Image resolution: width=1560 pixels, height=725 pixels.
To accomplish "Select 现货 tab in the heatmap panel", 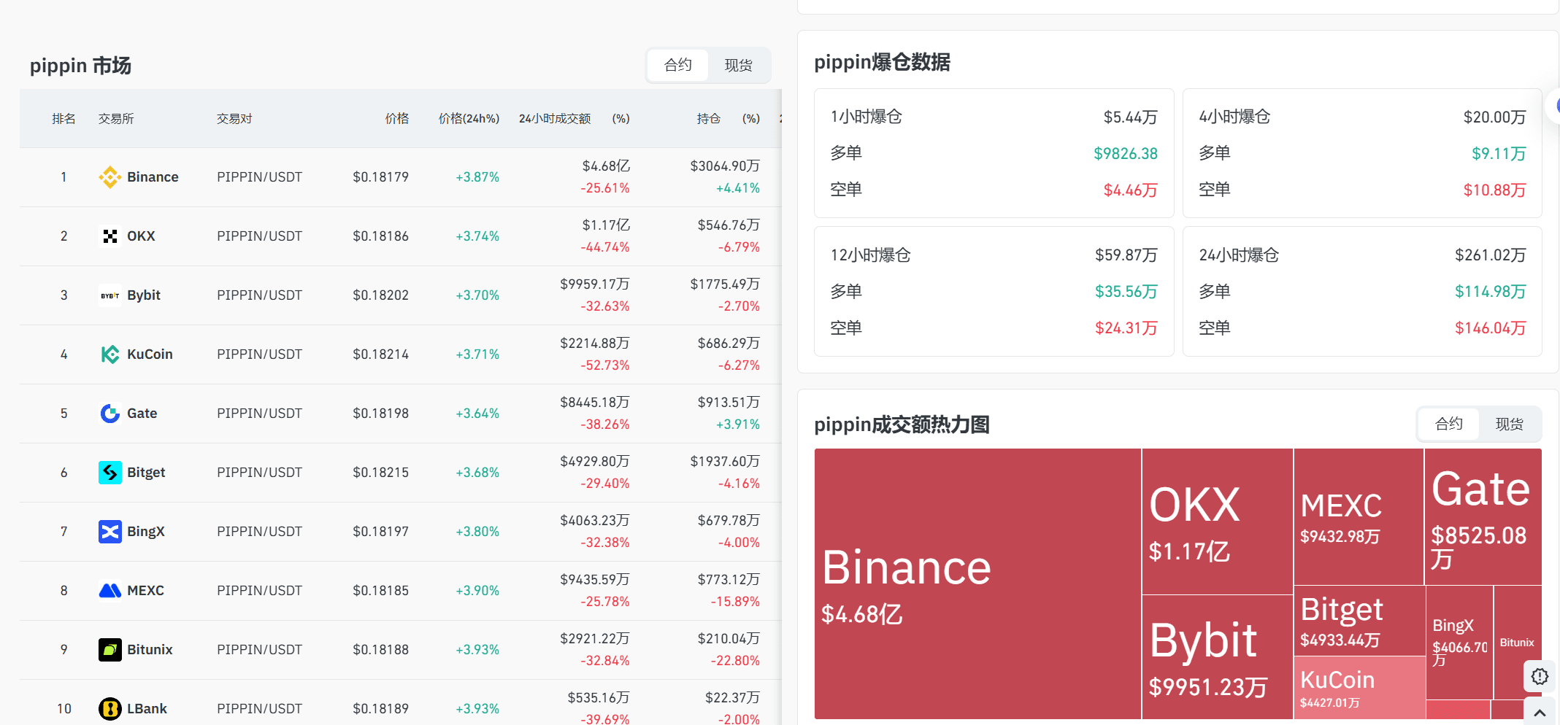I will pos(1510,424).
